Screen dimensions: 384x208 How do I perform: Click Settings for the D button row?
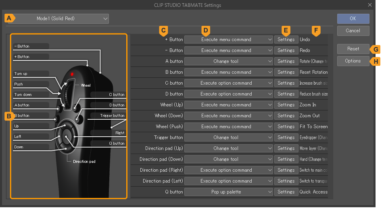(x=286, y=94)
